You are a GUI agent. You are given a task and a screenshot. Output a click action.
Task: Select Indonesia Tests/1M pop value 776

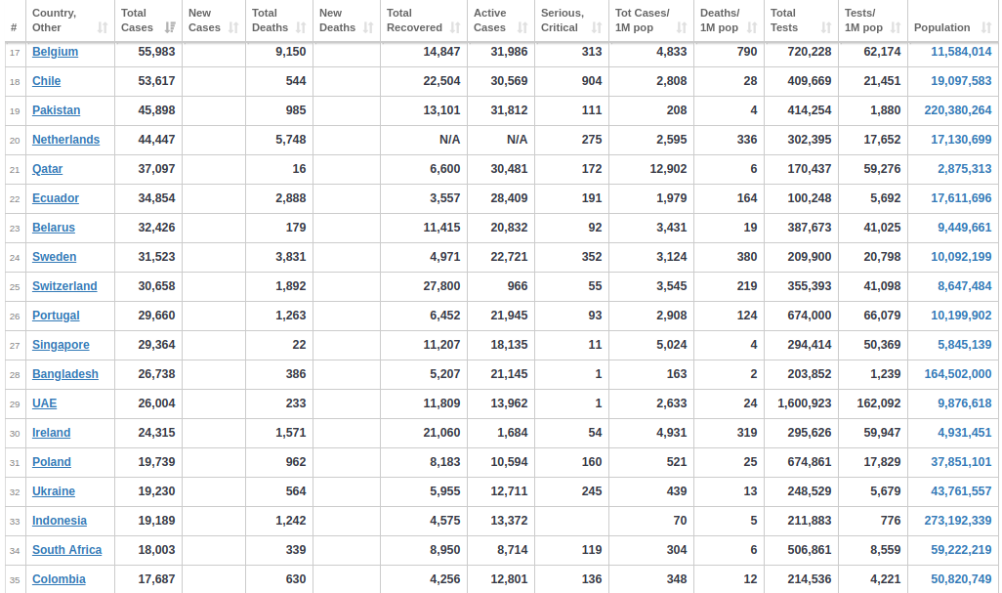pyautogui.click(x=891, y=521)
